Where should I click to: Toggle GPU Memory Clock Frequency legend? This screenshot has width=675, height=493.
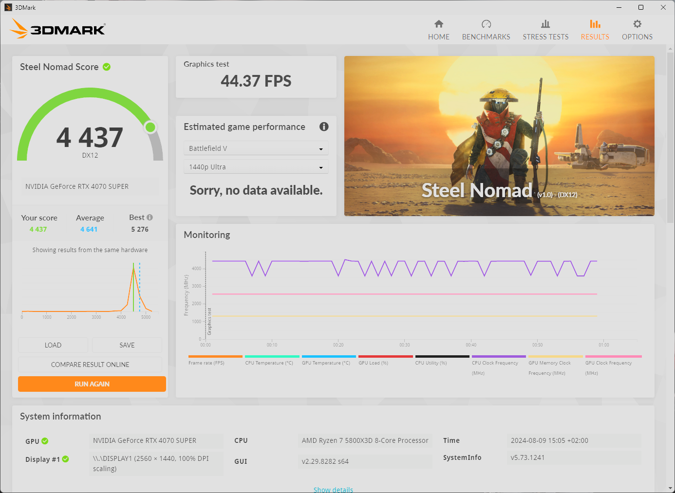pyautogui.click(x=556, y=365)
